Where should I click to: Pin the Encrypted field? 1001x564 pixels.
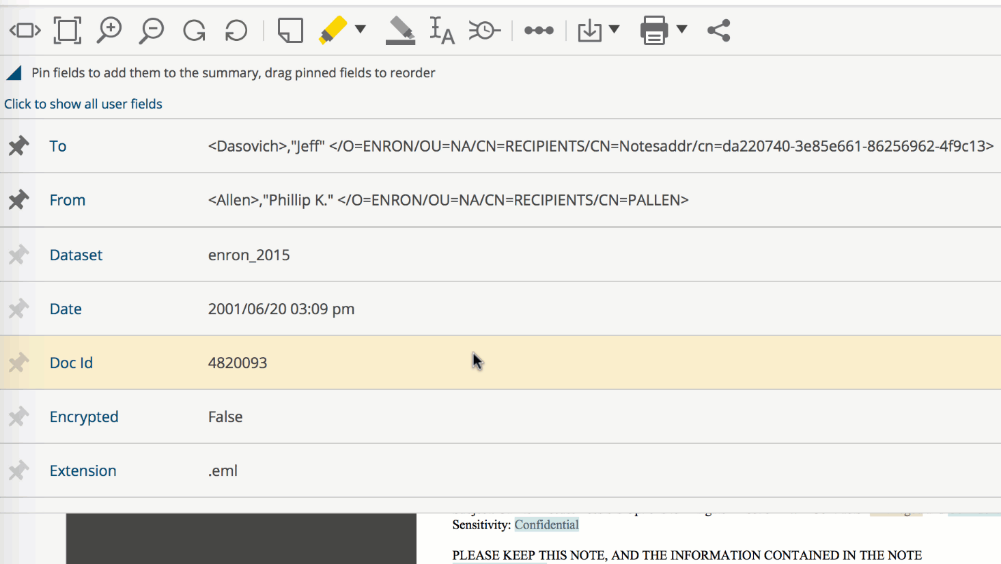(x=18, y=417)
